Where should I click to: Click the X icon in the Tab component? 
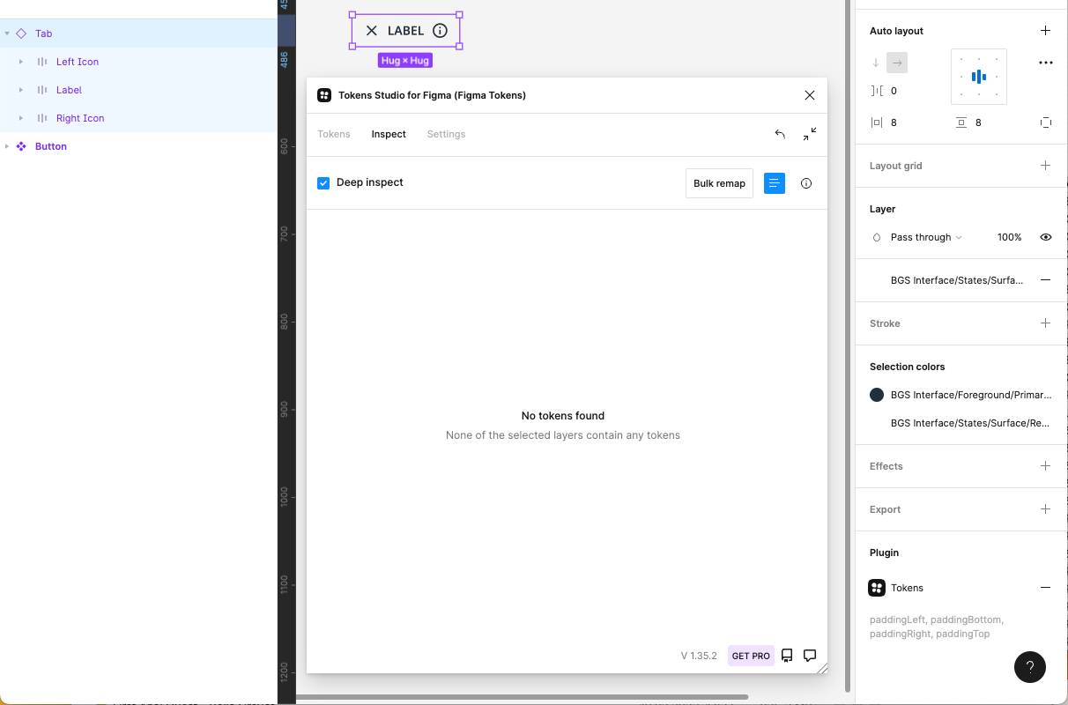[372, 31]
